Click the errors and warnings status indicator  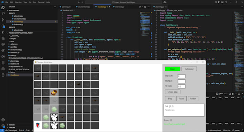point(24,131)
